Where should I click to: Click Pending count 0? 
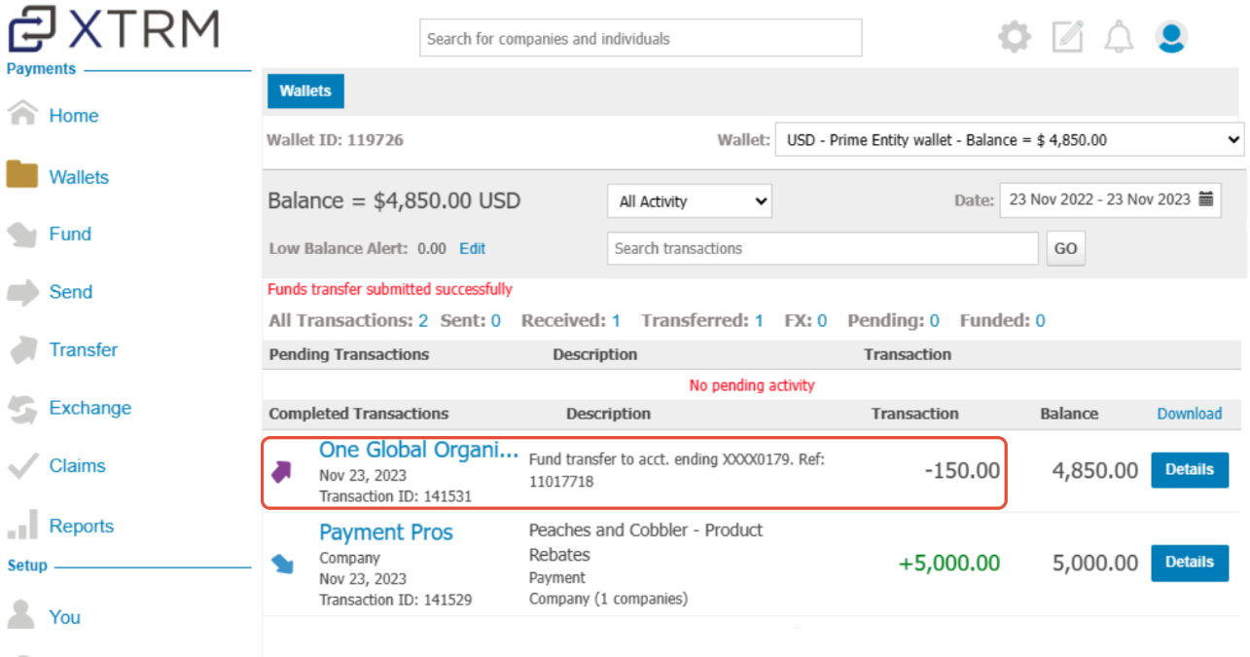pyautogui.click(x=935, y=320)
